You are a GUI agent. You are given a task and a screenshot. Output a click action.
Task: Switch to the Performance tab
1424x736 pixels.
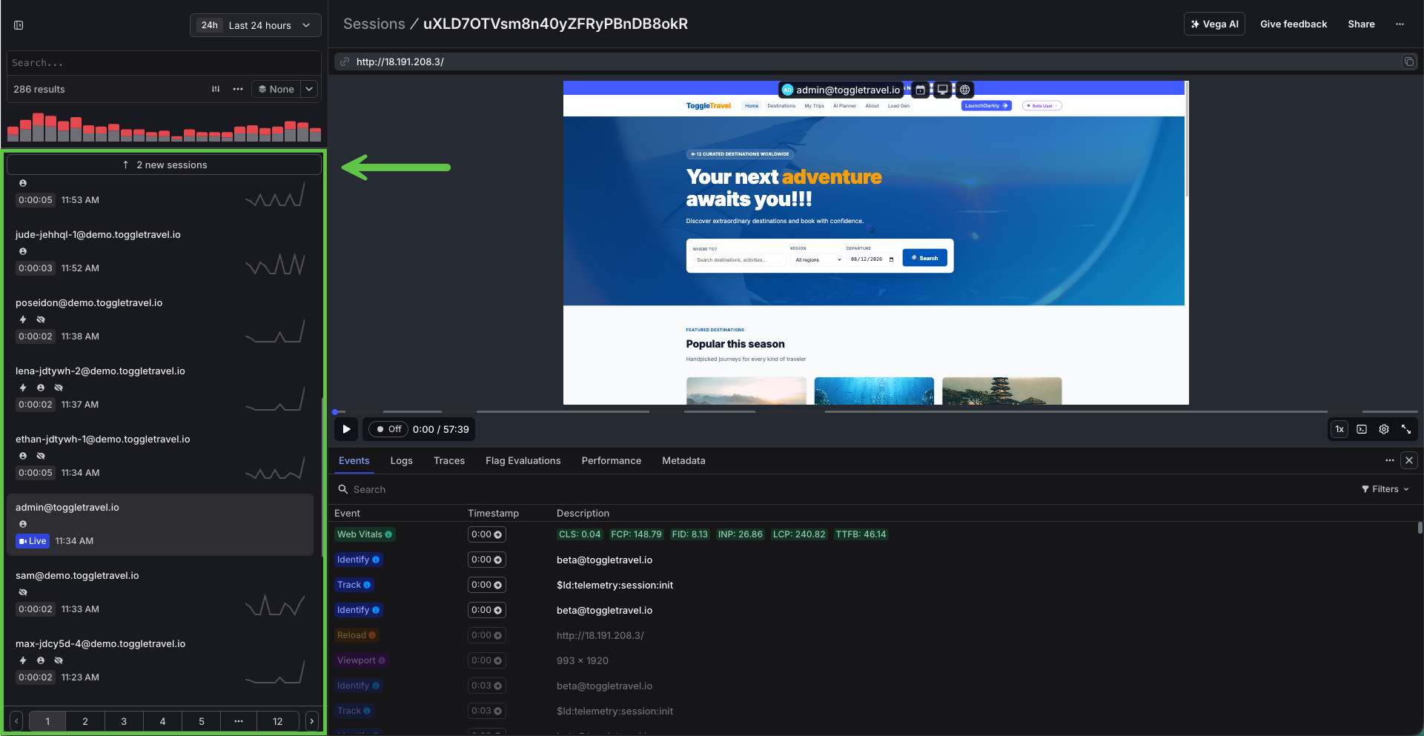click(x=612, y=460)
